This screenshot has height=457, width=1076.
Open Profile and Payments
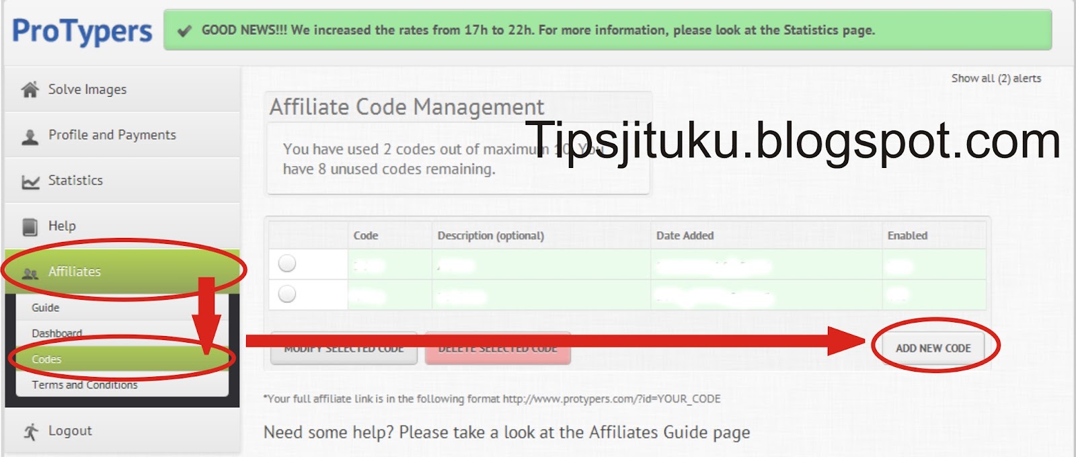click(122, 134)
